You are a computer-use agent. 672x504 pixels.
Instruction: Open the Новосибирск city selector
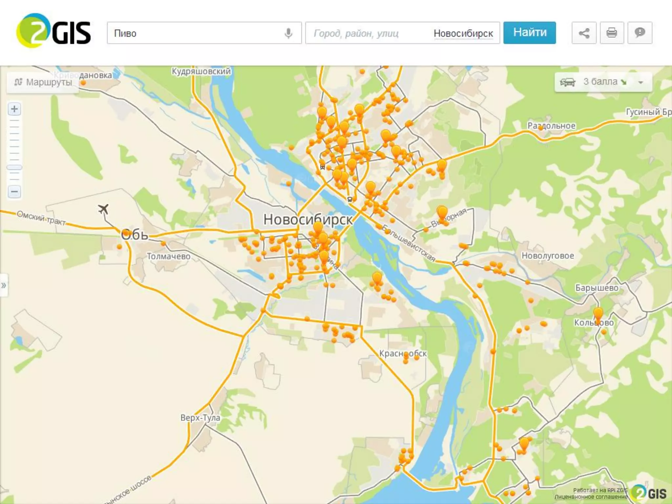(x=463, y=33)
